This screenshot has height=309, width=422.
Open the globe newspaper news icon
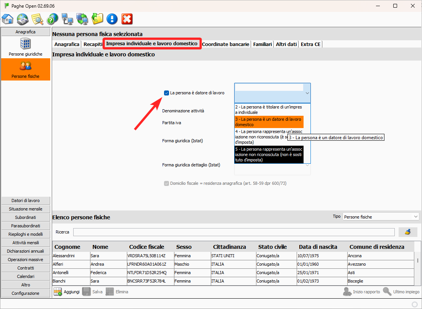point(23,18)
